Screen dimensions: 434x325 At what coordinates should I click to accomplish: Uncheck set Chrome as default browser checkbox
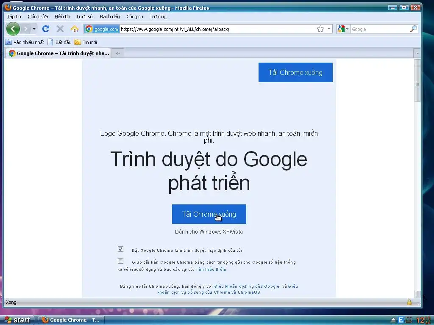(x=120, y=249)
